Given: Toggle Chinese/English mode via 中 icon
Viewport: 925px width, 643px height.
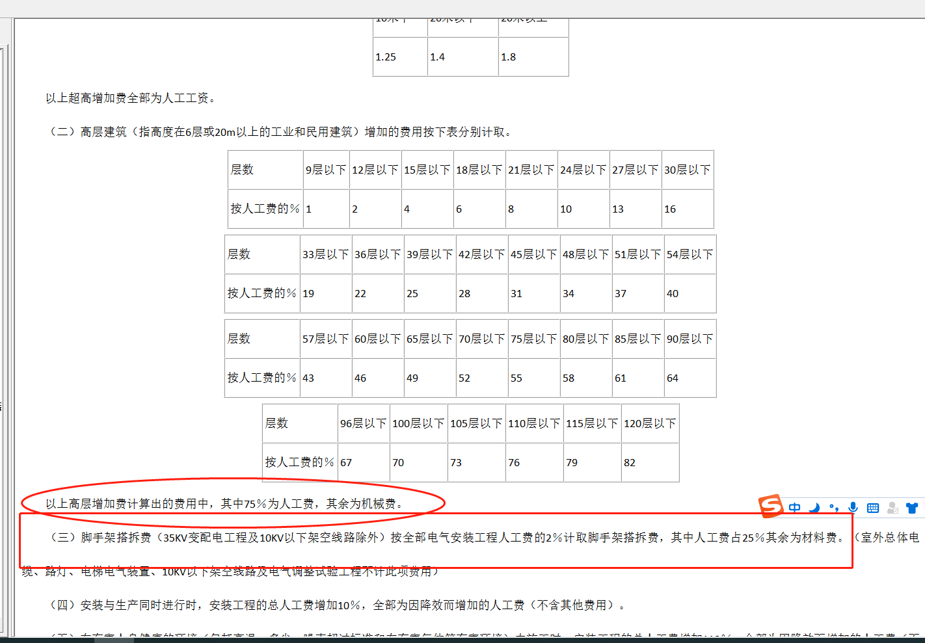Looking at the screenshot, I should click(x=795, y=508).
